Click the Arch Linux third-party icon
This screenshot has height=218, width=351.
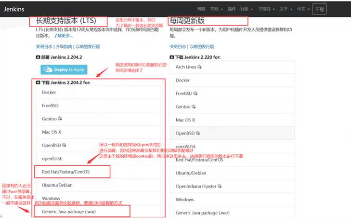(199, 67)
